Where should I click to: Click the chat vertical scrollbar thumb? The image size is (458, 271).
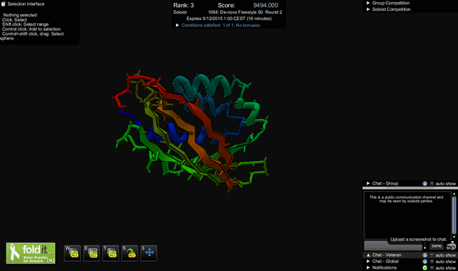click(x=454, y=215)
